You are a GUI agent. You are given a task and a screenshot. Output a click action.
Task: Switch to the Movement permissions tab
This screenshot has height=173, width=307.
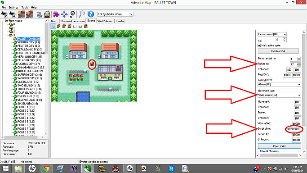point(72,21)
